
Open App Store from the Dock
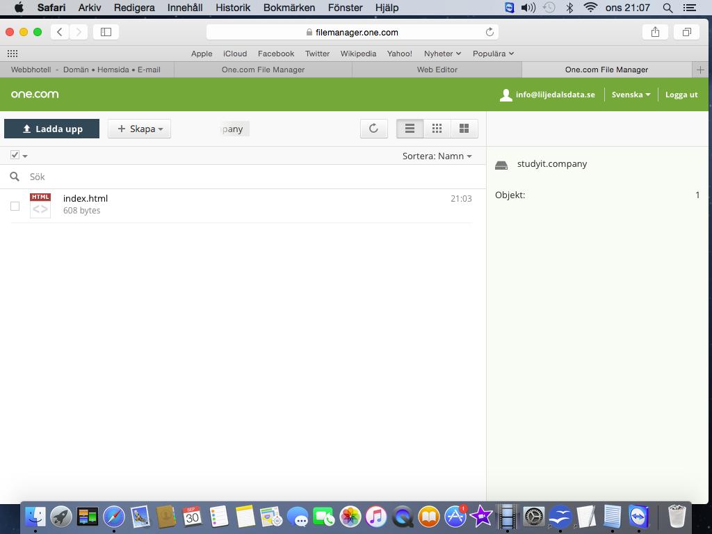(x=455, y=517)
